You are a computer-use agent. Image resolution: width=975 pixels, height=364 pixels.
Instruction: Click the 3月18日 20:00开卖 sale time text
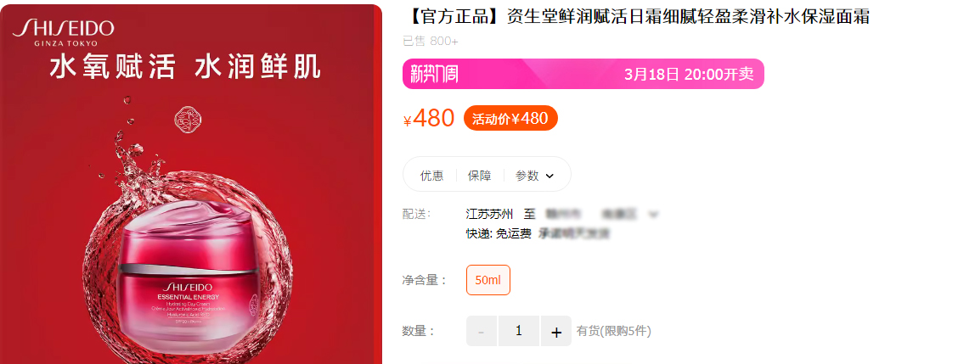coord(688,74)
